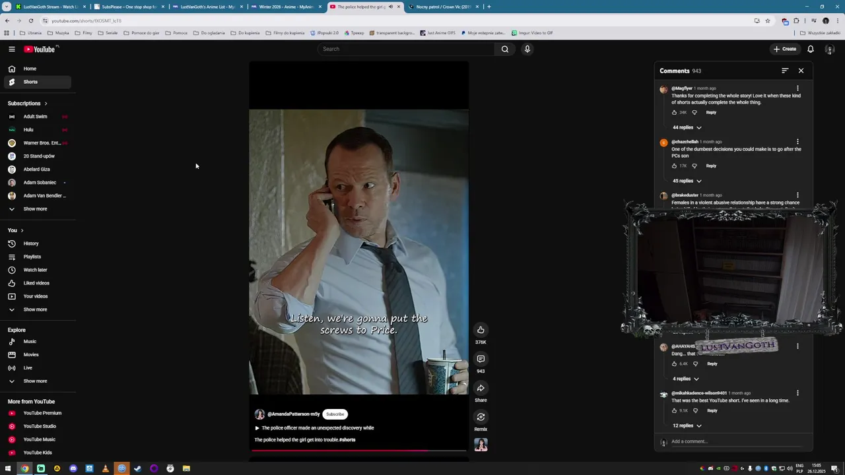Viewport: 845px width, 475px height.
Task: Share the short via Share icon
Action: (481, 388)
